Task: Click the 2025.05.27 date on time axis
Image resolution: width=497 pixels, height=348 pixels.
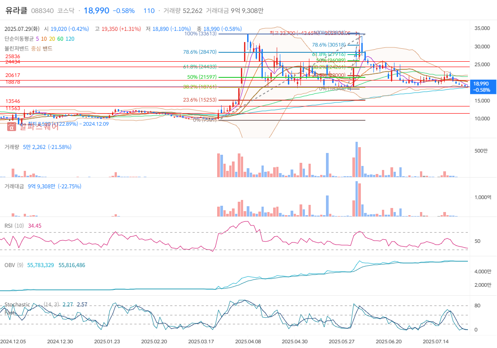Action: 342,341
